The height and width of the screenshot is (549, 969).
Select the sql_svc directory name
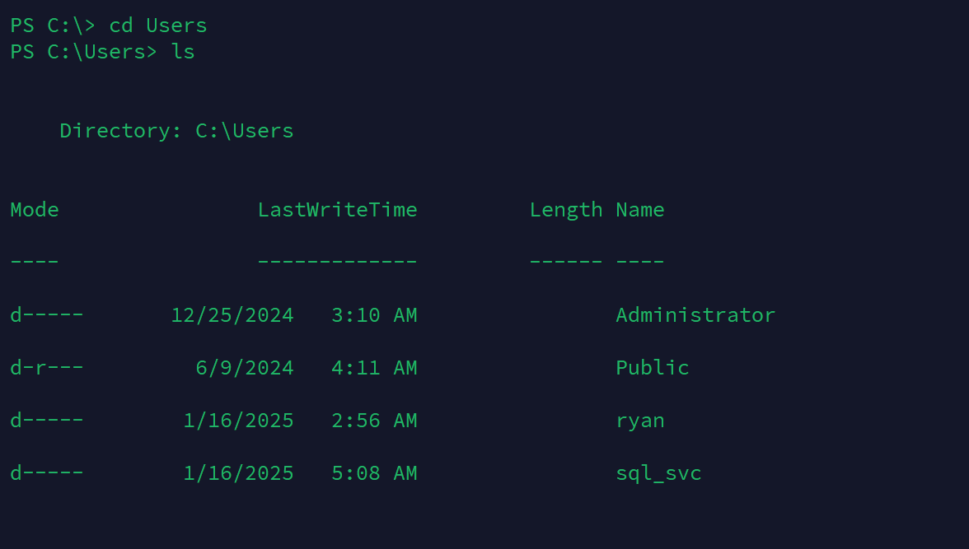click(659, 473)
